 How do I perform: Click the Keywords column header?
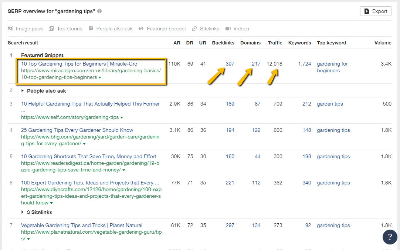299,43
